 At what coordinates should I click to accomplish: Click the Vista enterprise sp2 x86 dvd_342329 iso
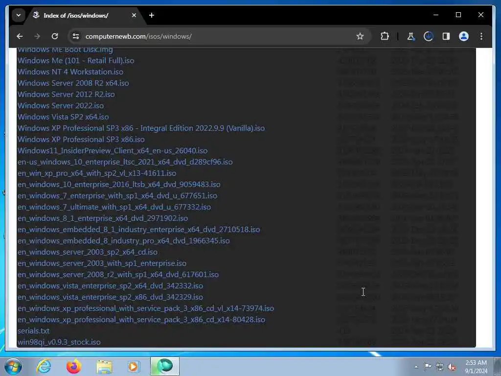click(110, 297)
